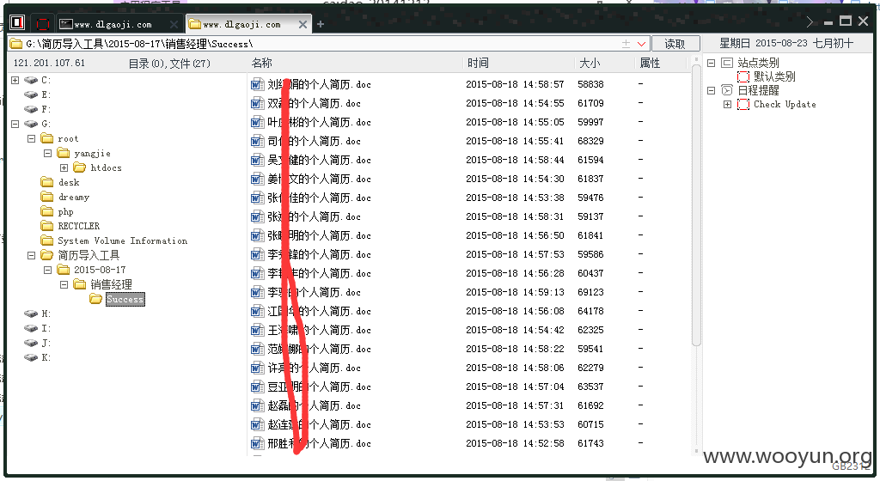Collapse the 简历导入工具 folder node
The image size is (880, 481).
pyautogui.click(x=32, y=255)
